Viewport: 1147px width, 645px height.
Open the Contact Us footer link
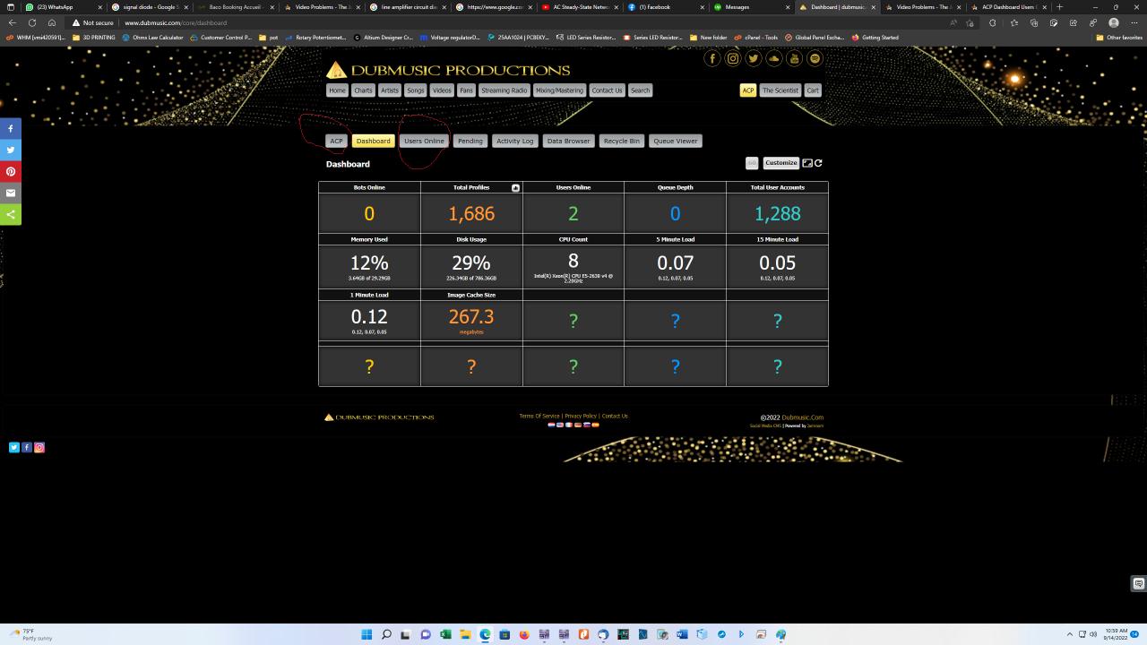coord(615,416)
